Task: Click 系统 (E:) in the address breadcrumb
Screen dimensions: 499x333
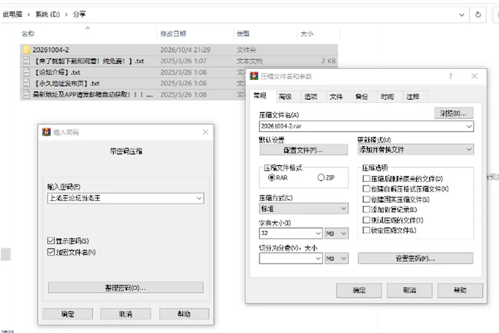Action: tap(47, 15)
